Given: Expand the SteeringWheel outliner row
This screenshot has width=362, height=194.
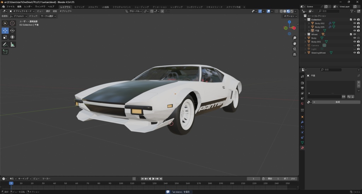Looking at the screenshot, I should click(305, 53).
